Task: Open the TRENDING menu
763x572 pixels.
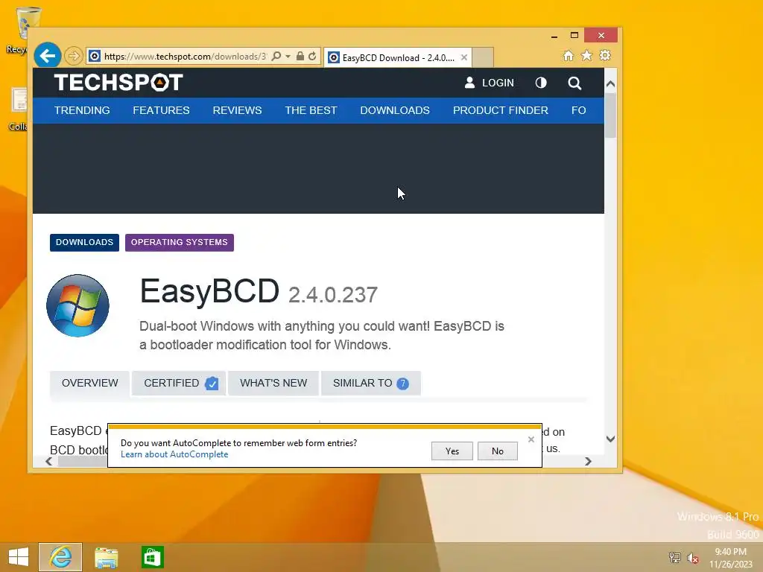Action: click(82, 110)
